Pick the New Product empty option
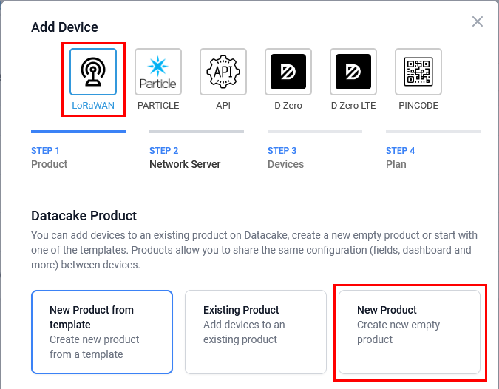 point(409,331)
